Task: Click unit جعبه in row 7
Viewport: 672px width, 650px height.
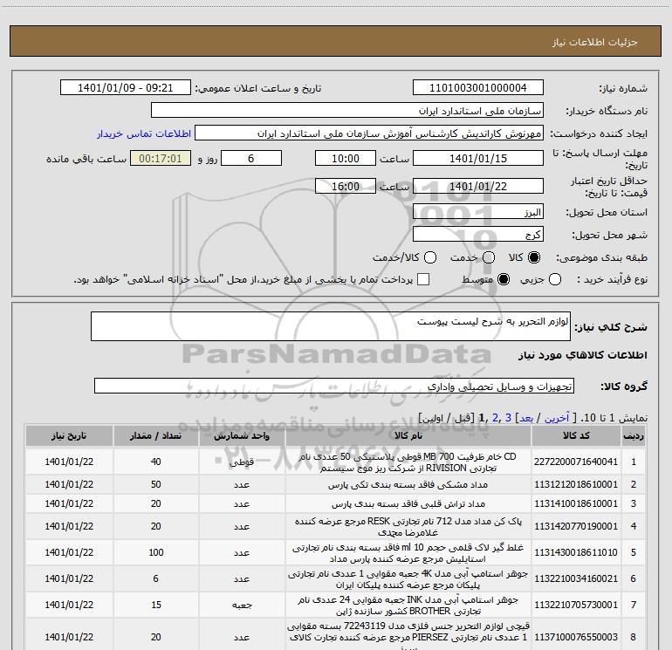Action: pyautogui.click(x=242, y=606)
